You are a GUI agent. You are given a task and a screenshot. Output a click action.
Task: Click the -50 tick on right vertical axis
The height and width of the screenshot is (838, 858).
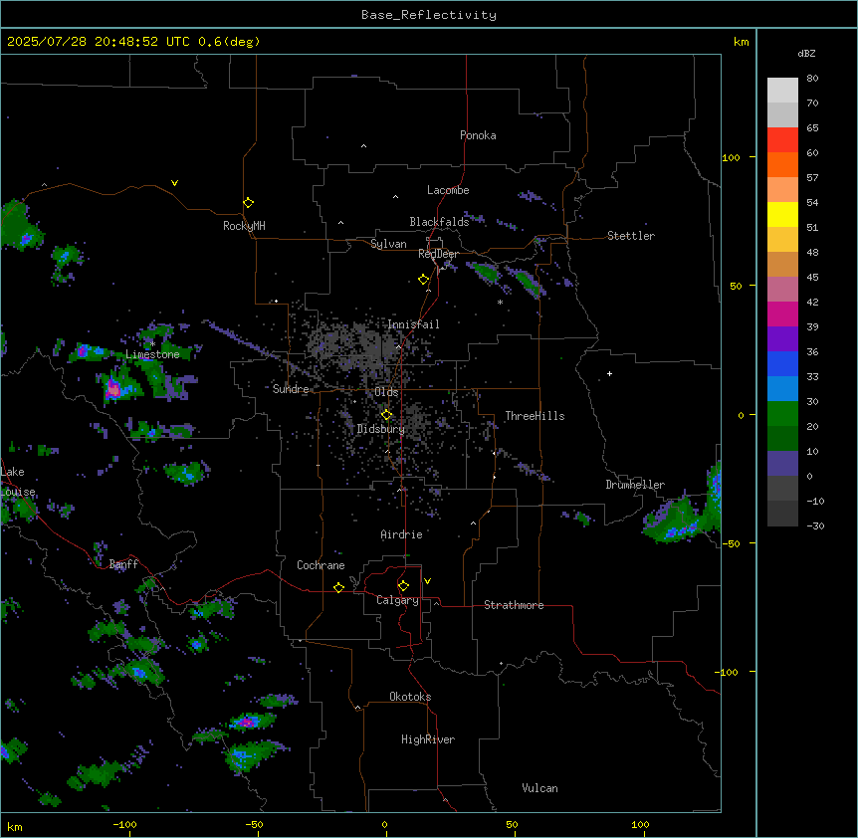pyautogui.click(x=731, y=543)
